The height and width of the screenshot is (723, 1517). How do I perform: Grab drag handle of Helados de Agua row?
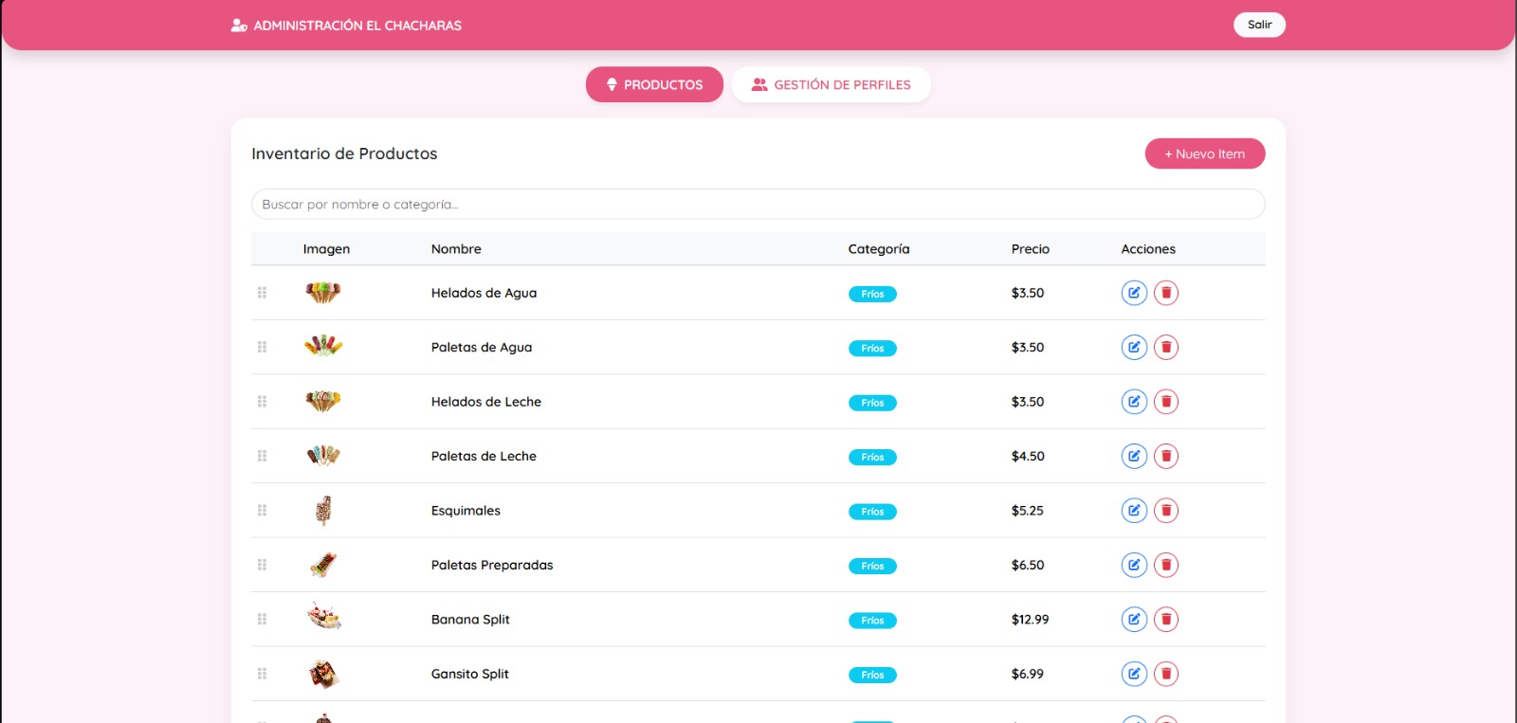tap(262, 293)
